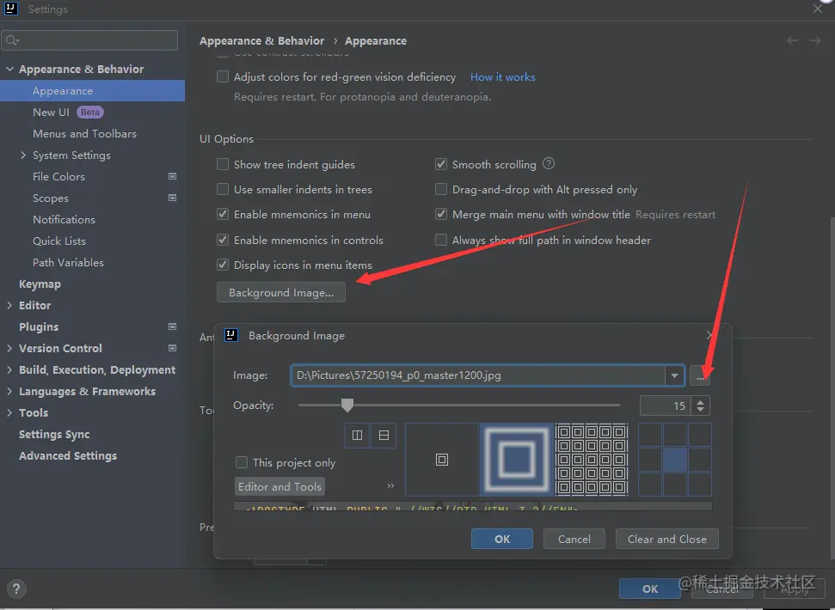
Task: Click the Background Image dialog IntelliJ icon
Action: coord(231,335)
